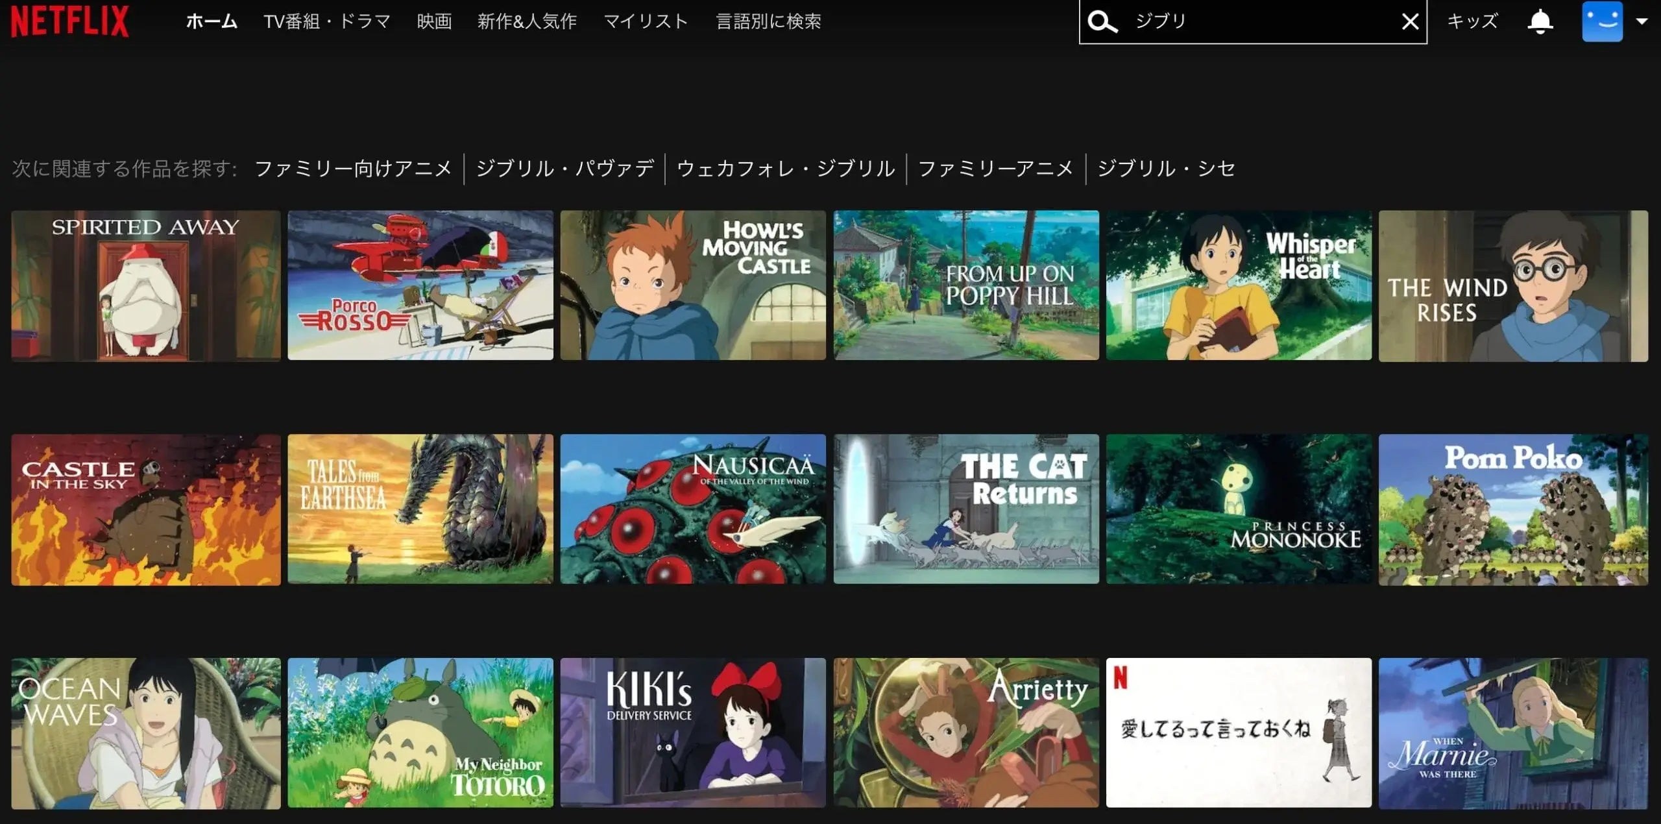Switch to キッズ mode
Image resolution: width=1661 pixels, height=824 pixels.
pos(1472,21)
